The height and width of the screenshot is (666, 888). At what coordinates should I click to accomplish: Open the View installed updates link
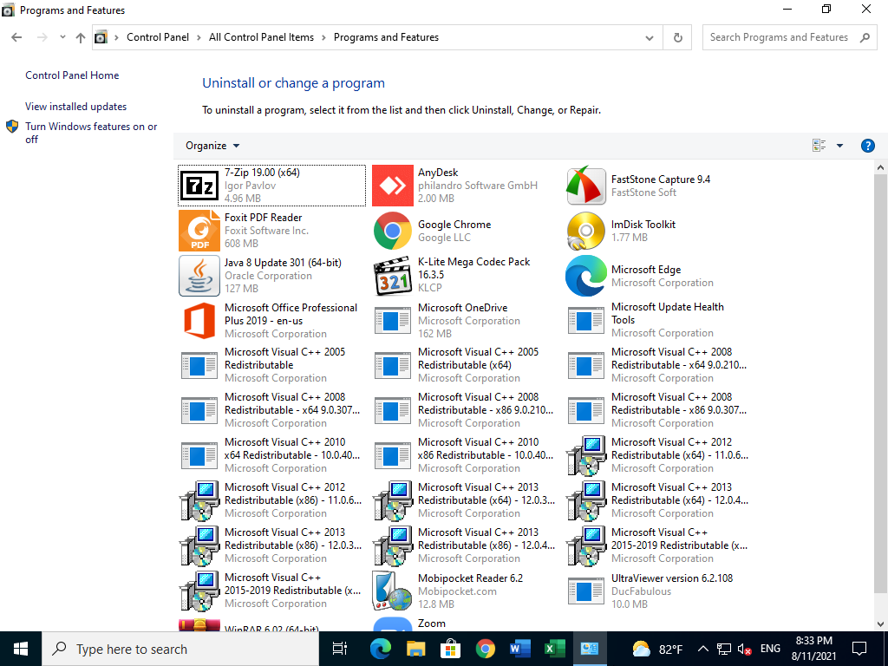pyautogui.click(x=76, y=107)
